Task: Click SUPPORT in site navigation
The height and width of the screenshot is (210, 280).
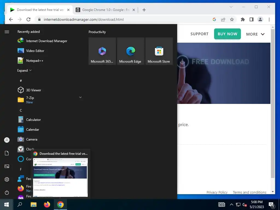Action: pos(199,34)
